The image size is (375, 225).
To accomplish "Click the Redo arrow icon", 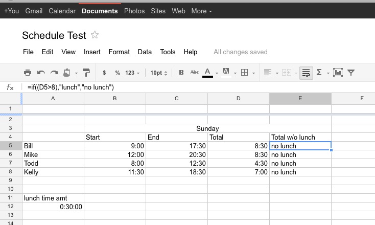I will click(54, 73).
